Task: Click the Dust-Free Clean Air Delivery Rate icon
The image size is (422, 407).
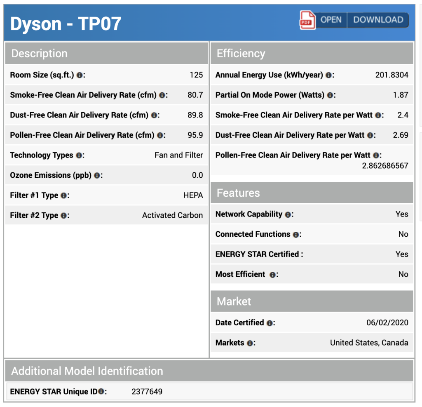Action: 154,115
